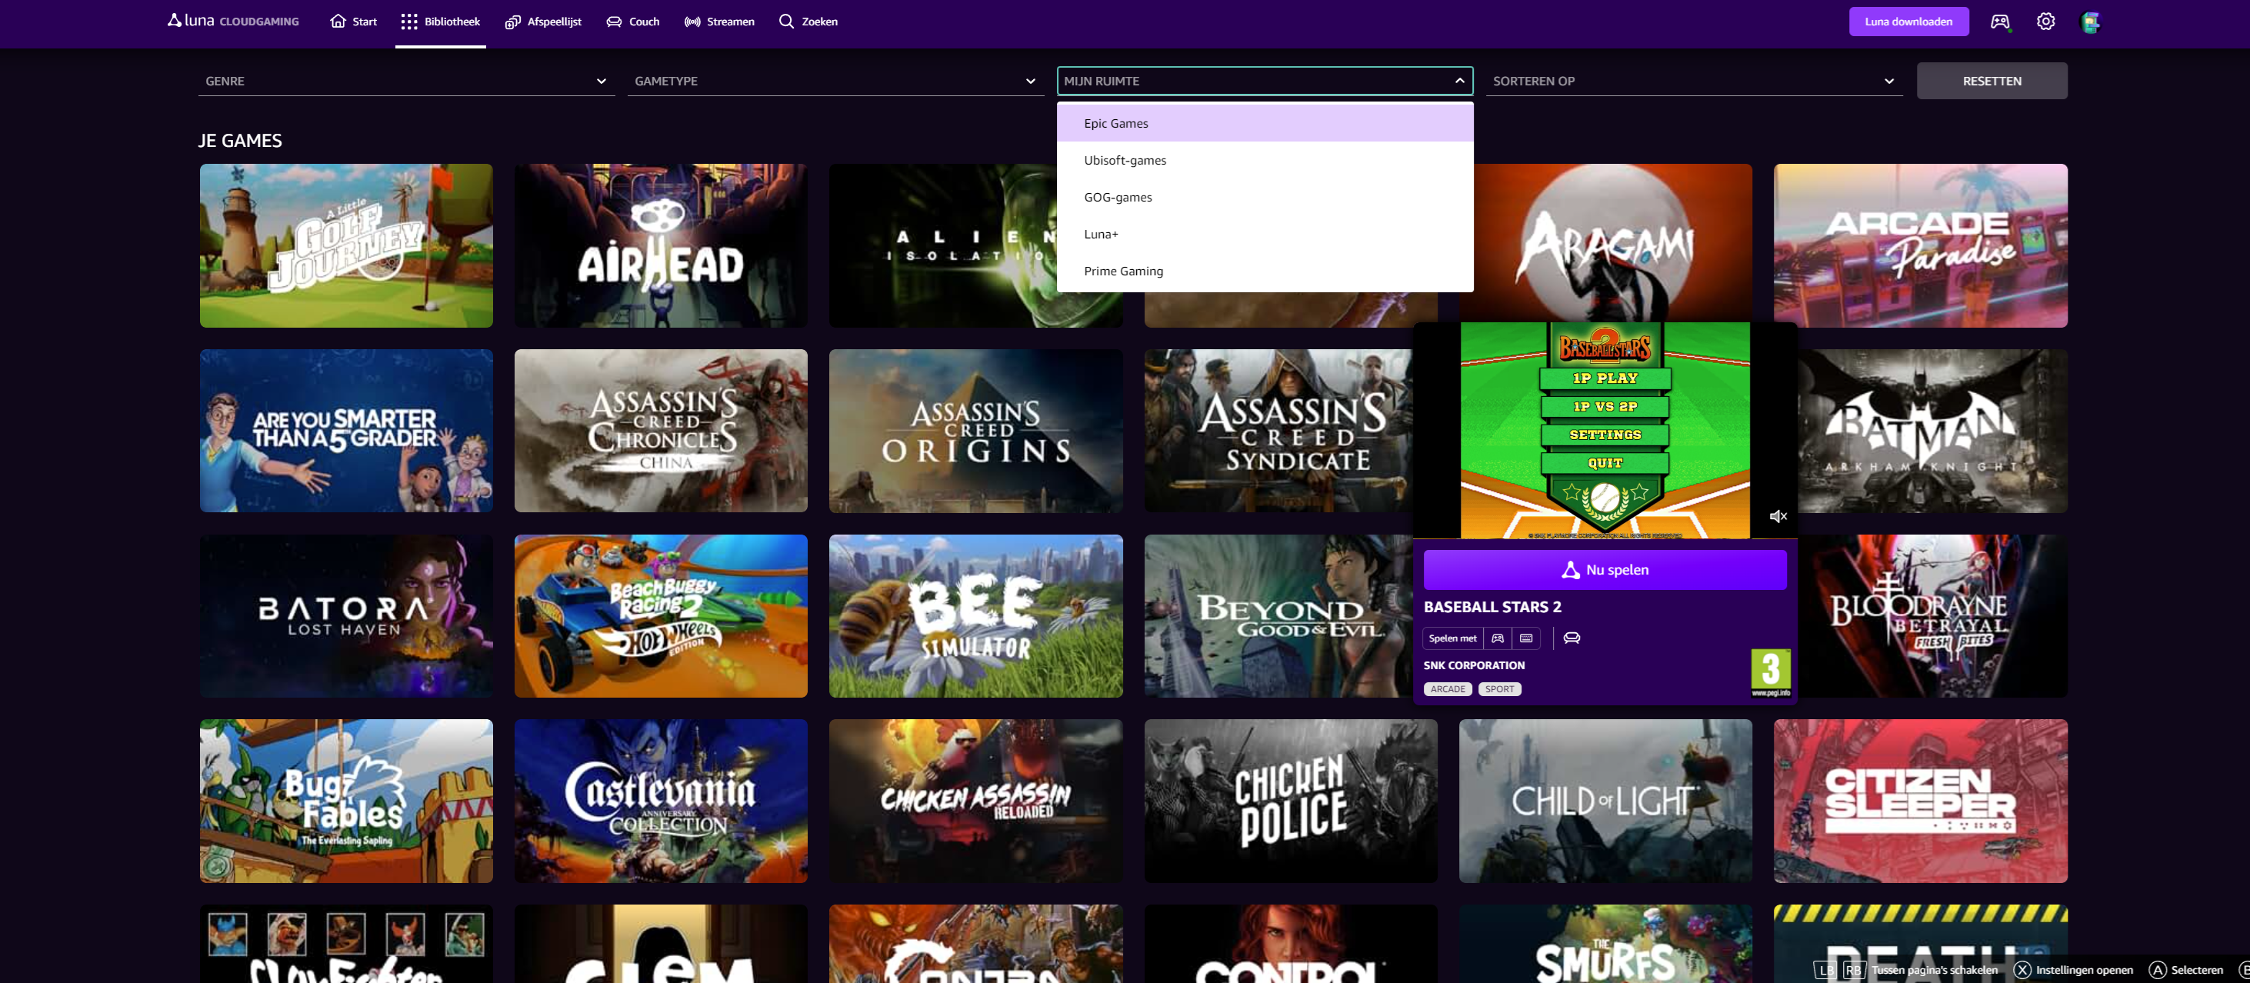Open the settings gear icon
Screen dimensions: 2250x983
(2045, 21)
